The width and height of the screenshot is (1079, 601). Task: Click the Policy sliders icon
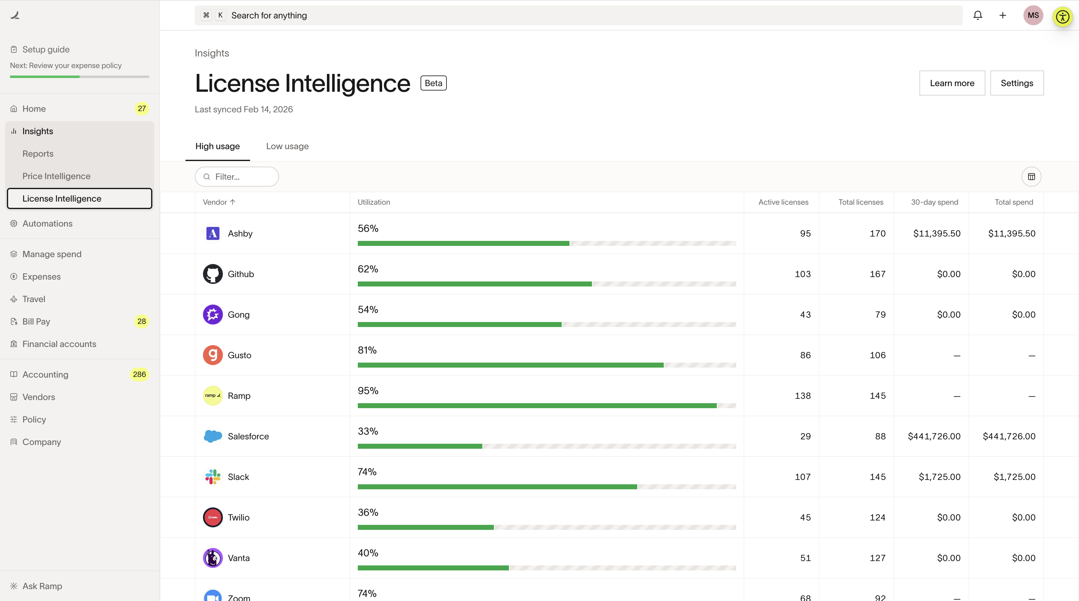point(14,419)
